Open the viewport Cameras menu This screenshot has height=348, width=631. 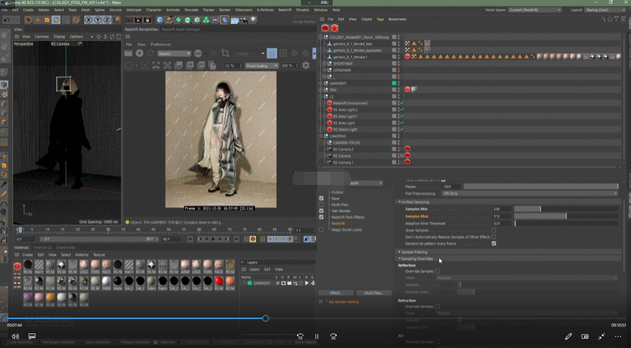tap(42, 36)
